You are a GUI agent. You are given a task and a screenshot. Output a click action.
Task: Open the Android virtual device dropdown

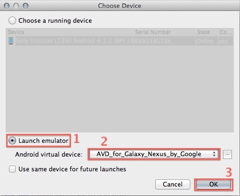coord(154,154)
